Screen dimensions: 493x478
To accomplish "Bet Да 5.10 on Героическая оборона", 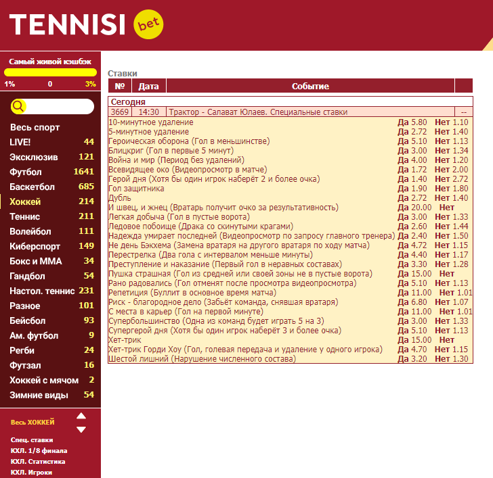I will tap(412, 141).
